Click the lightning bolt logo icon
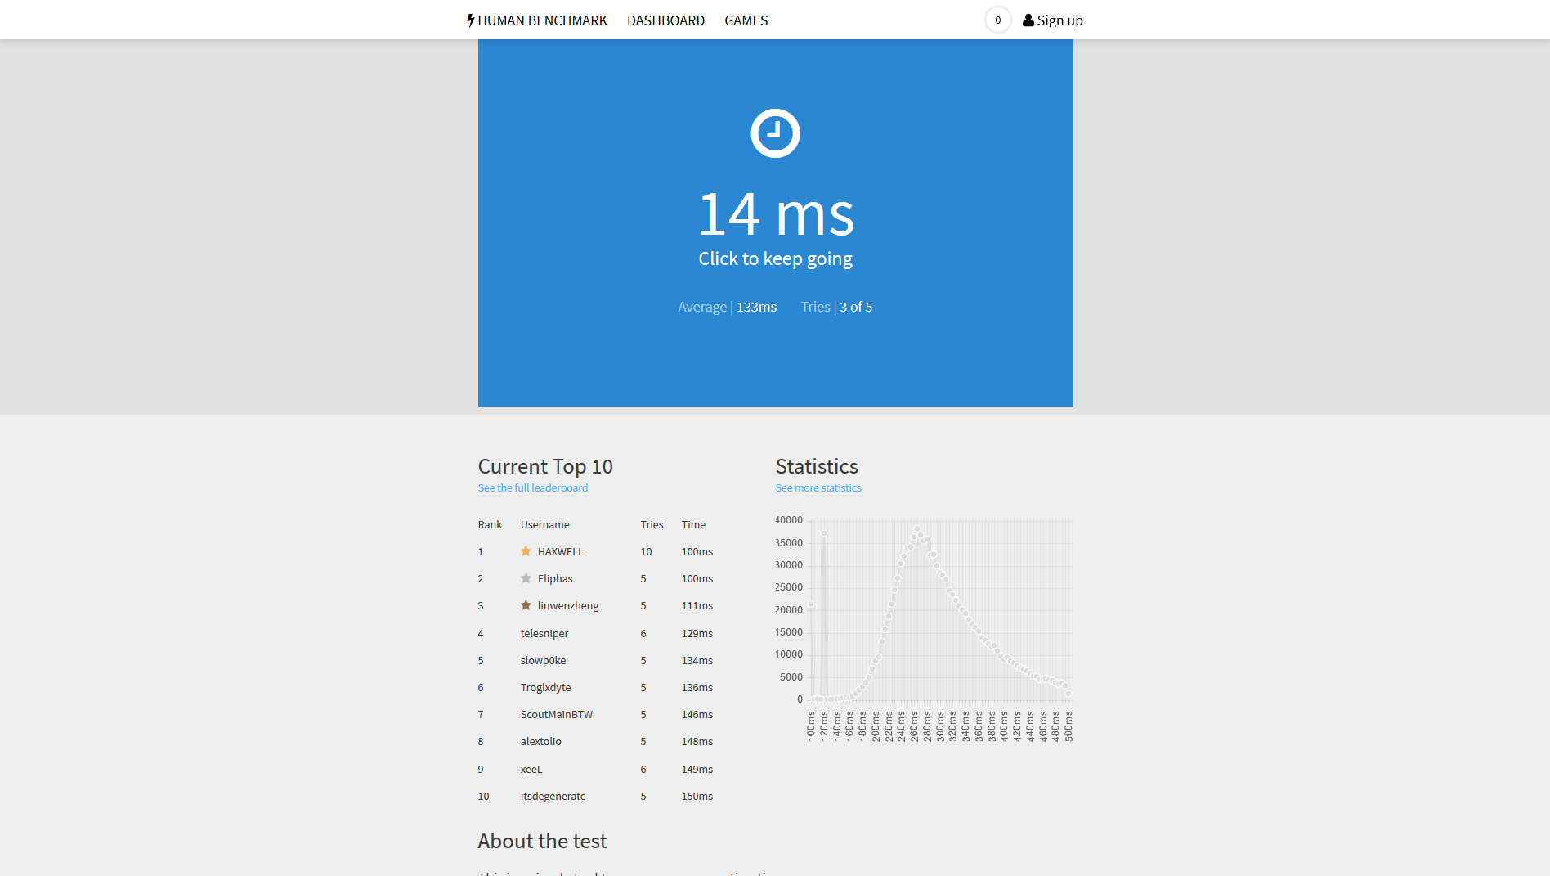The image size is (1550, 876). click(471, 20)
